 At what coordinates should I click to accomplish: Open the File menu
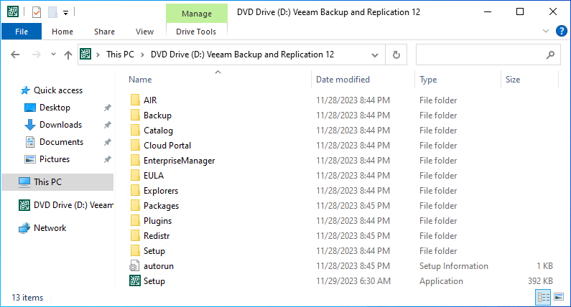click(x=22, y=32)
